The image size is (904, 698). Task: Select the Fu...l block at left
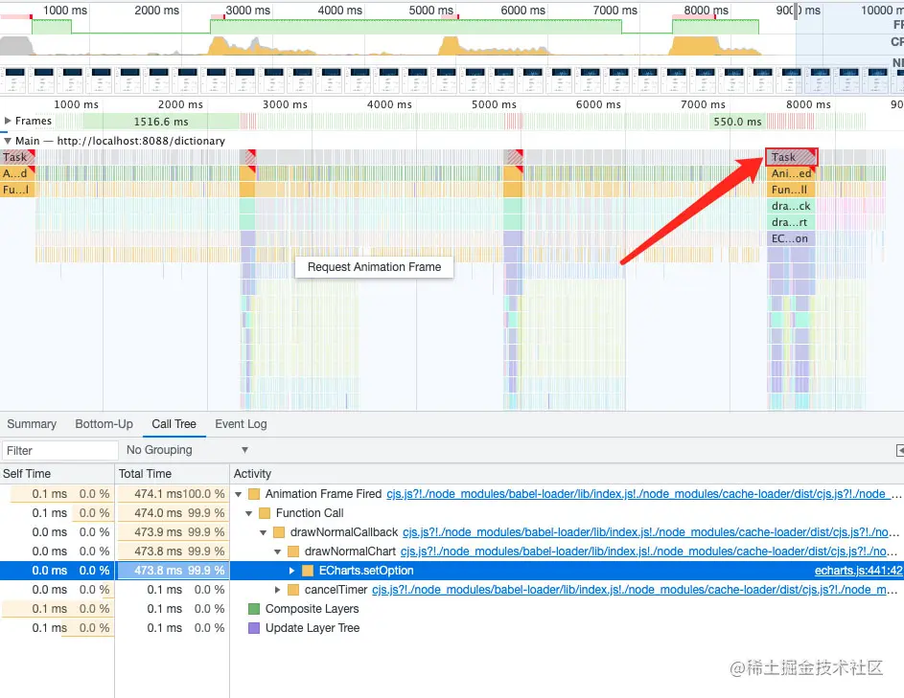pos(17,190)
